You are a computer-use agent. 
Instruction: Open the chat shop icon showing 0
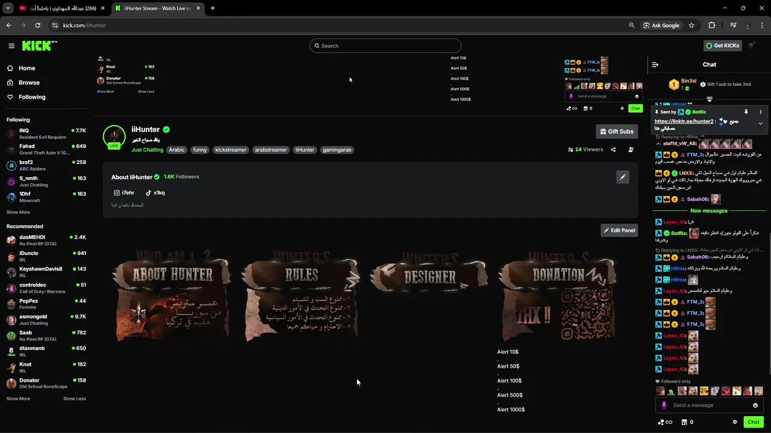coord(687,422)
